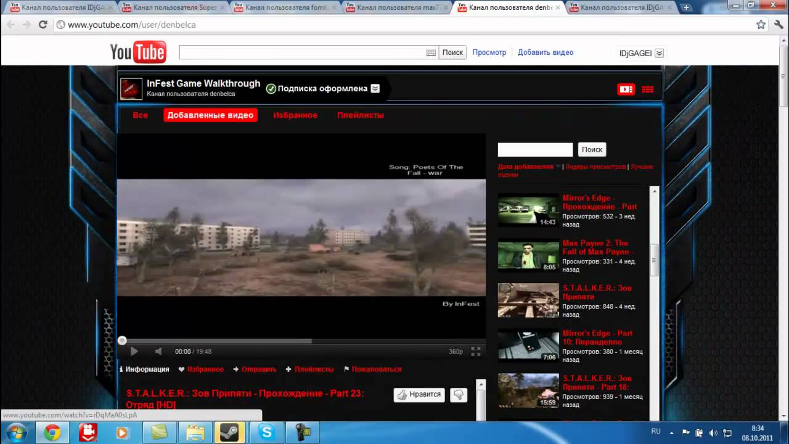Dislike the video with thumbs-down button
The image size is (789, 444).
(459, 395)
